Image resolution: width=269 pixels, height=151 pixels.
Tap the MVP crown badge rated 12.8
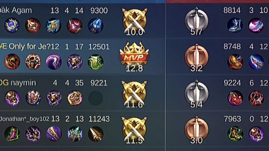134,56
